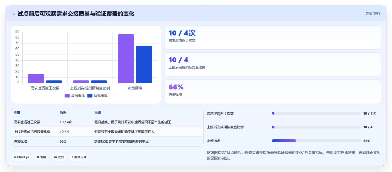Click the 90 y-axis tick label
Screen dimensions: 392x172
17,32
